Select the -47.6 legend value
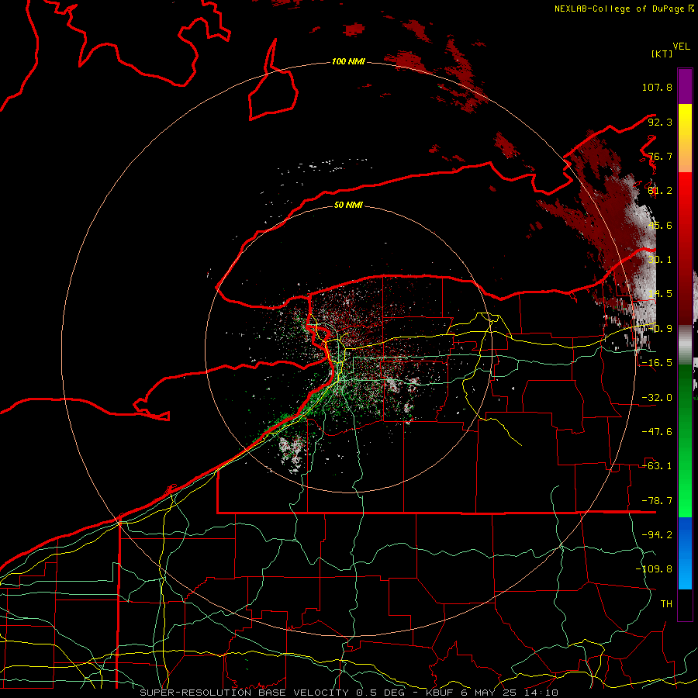The image size is (698, 698). point(657,432)
